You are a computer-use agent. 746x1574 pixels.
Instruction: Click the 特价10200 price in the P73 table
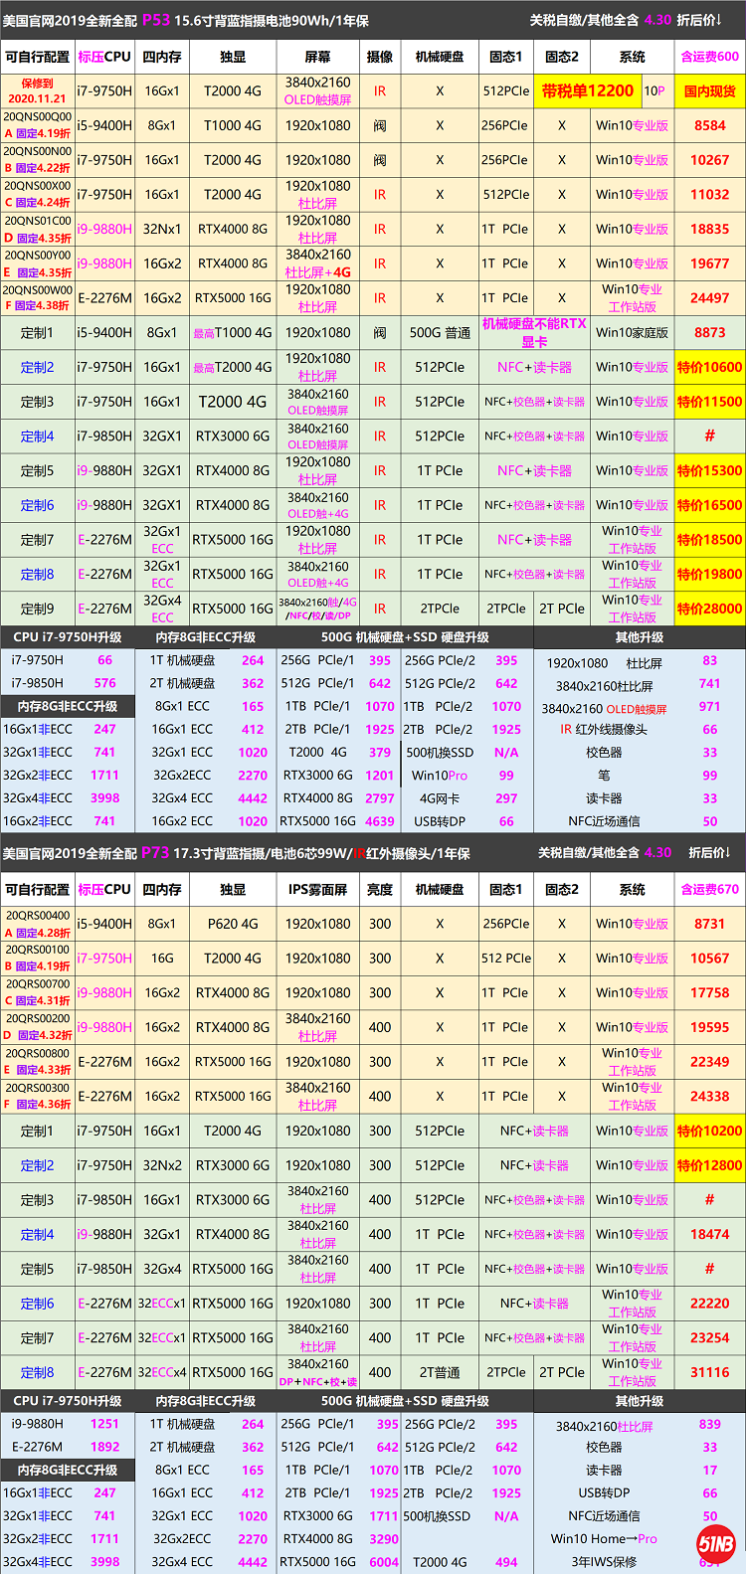pos(709,1131)
